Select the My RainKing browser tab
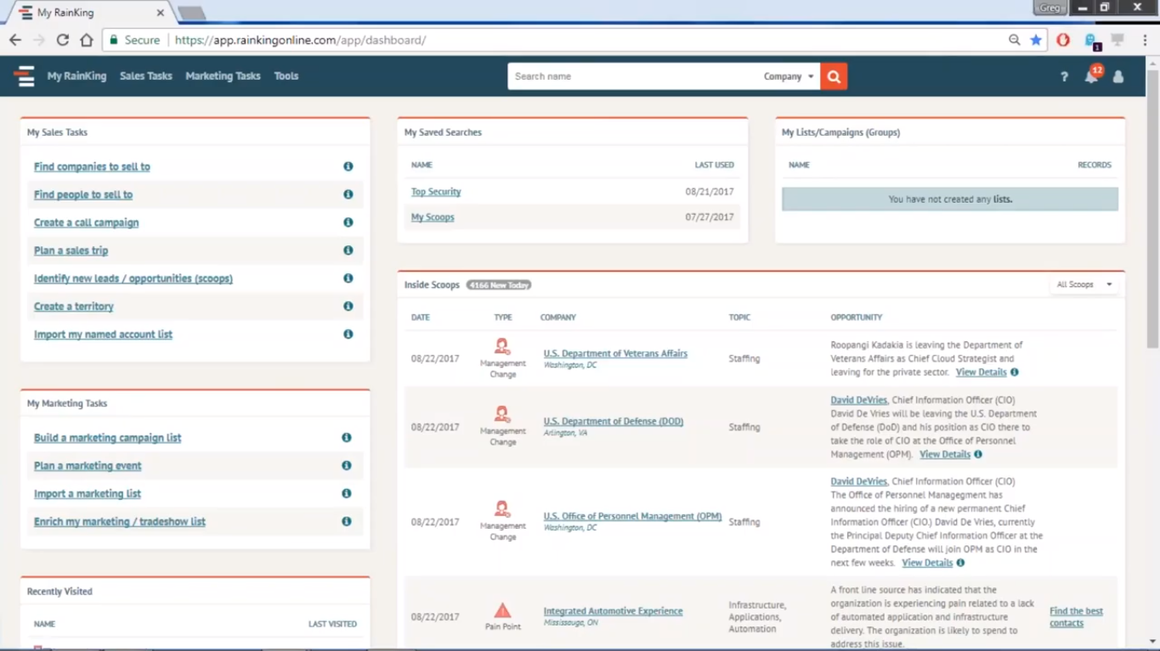The width and height of the screenshot is (1160, 651). tap(88, 13)
